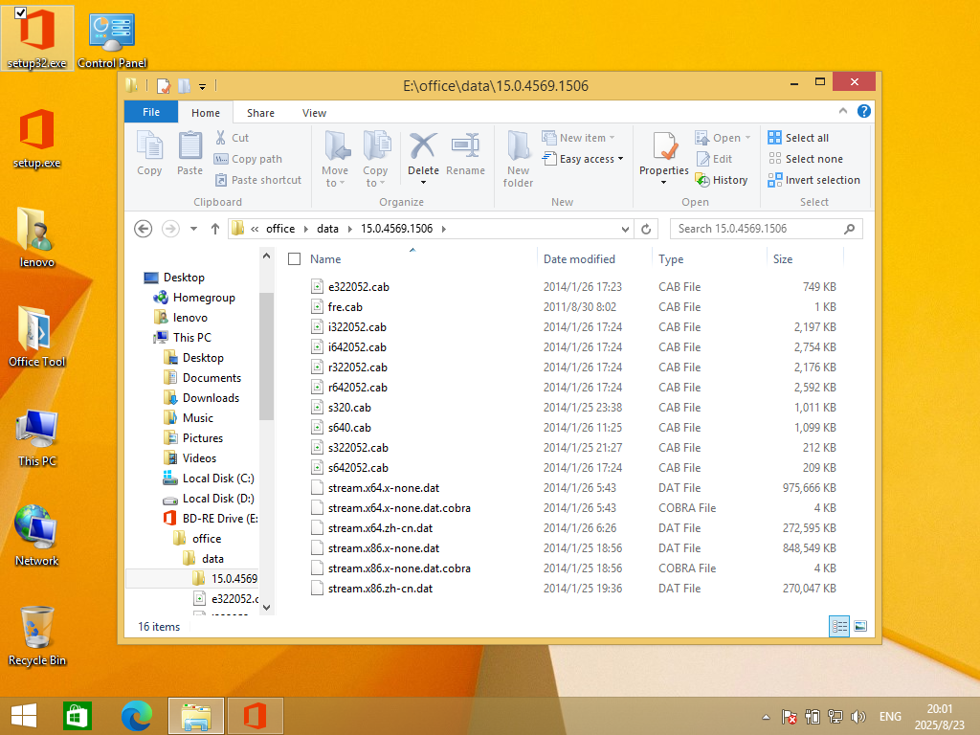
Task: Open Help with the question mark icon
Action: 864,112
